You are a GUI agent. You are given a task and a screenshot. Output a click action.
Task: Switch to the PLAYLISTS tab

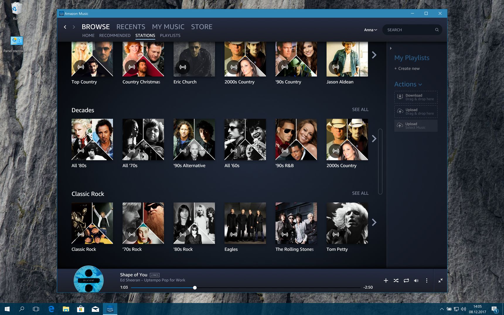tap(170, 35)
